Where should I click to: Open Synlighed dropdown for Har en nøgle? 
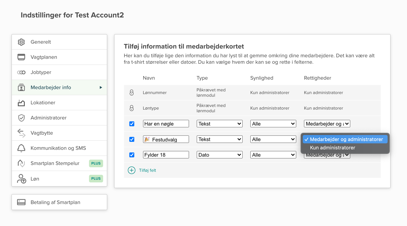pyautogui.click(x=273, y=124)
